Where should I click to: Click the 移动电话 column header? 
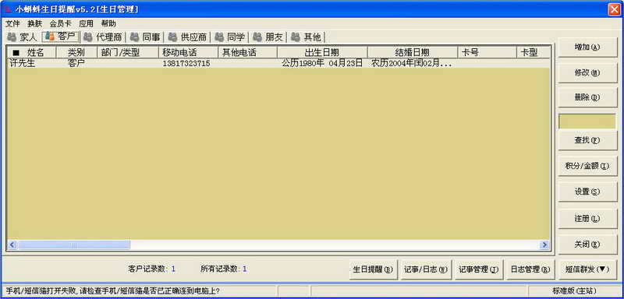coord(188,52)
